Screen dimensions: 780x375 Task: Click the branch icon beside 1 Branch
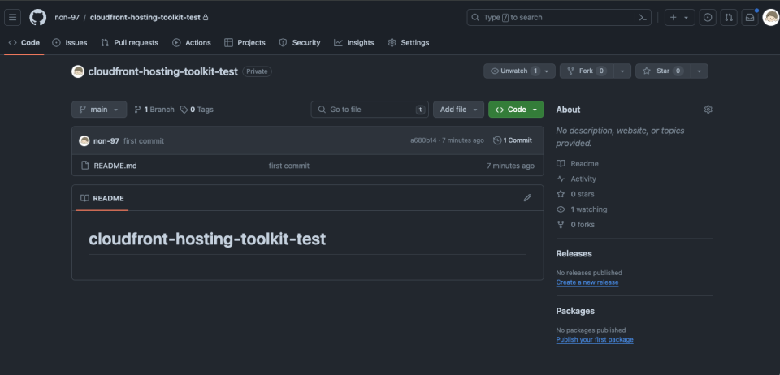tap(138, 110)
